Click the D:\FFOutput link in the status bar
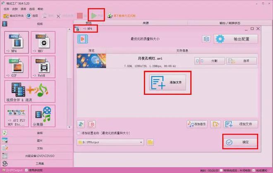This screenshot has width=273, height=173. click(14, 170)
